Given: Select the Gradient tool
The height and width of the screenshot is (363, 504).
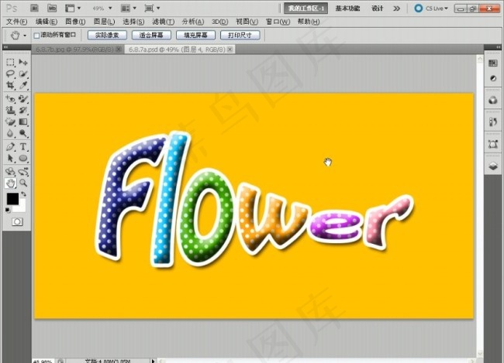Looking at the screenshot, I should tap(23, 122).
